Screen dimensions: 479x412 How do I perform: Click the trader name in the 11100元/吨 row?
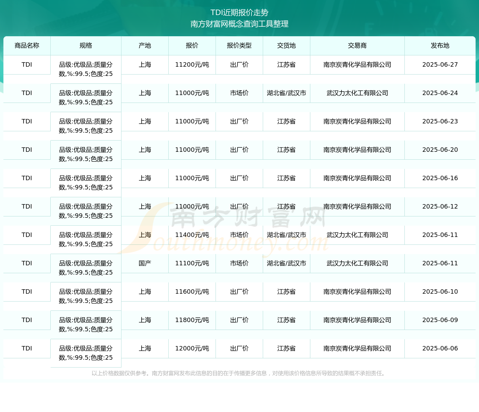[x=358, y=263]
